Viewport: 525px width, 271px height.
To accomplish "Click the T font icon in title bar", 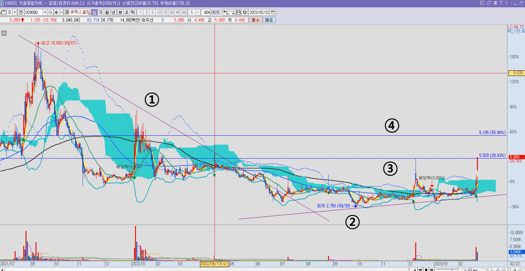I will [x=501, y=3].
